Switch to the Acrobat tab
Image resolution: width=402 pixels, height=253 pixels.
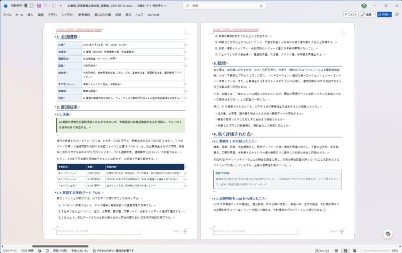click(153, 15)
